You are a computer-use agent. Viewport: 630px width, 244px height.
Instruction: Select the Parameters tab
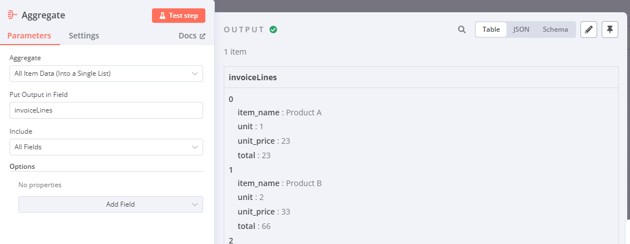point(29,36)
